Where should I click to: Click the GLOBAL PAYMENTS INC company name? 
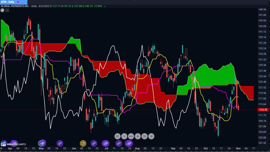pyautogui.click(x=15, y=6)
